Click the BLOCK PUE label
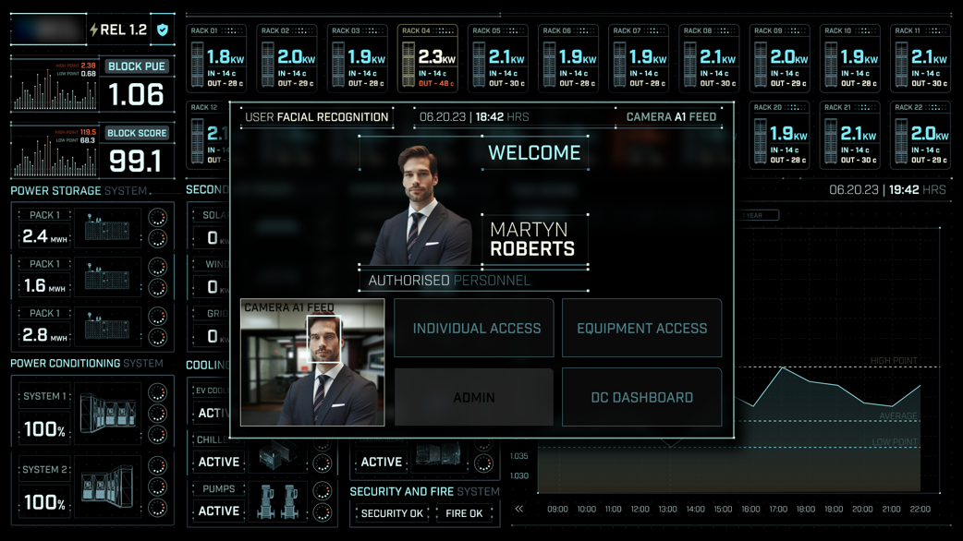 point(137,66)
